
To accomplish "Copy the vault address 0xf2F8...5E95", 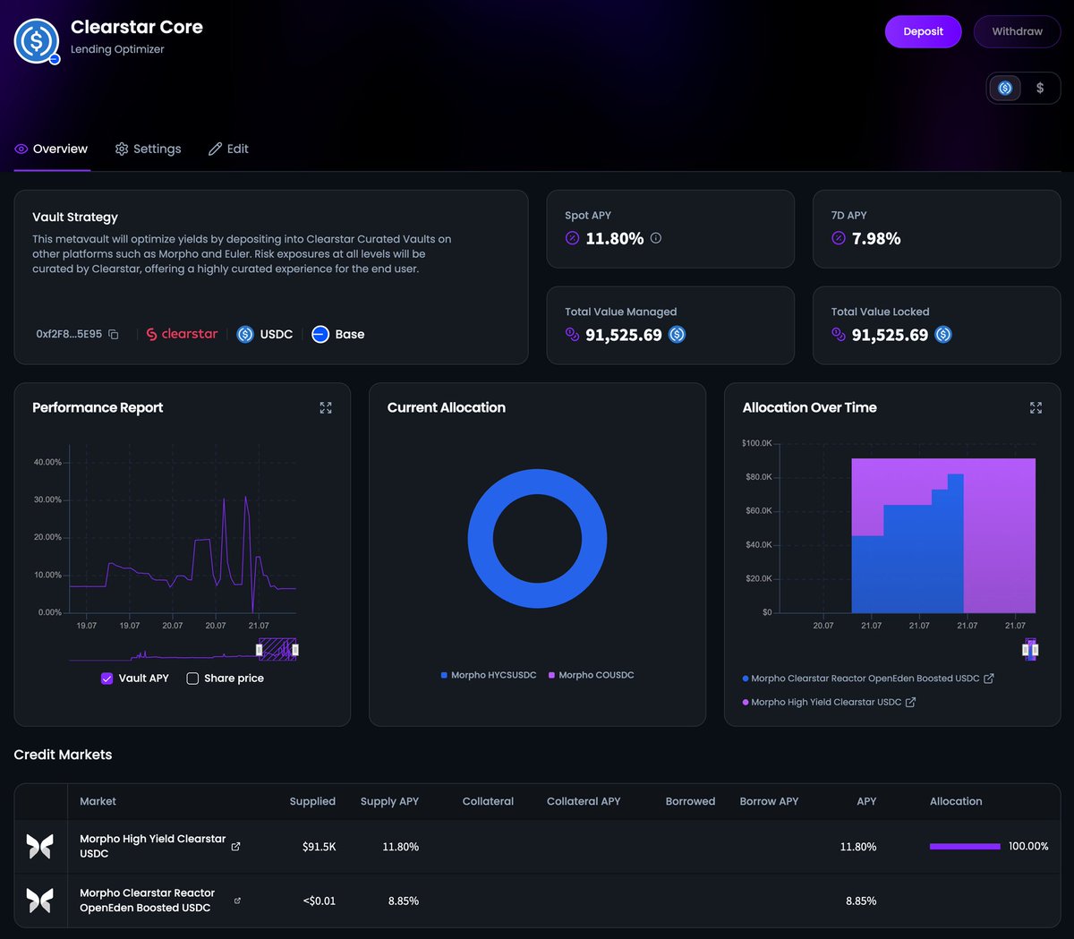I will [114, 335].
